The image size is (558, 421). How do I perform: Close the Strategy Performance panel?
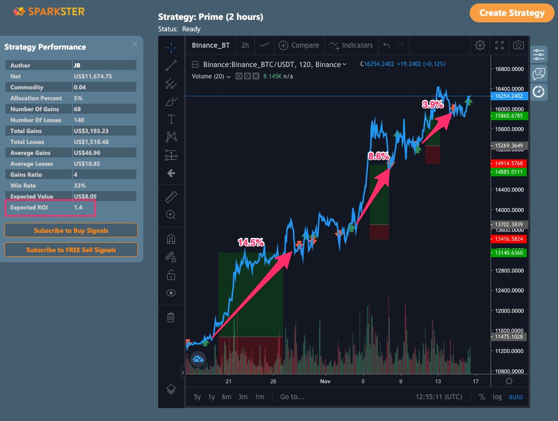[134, 45]
